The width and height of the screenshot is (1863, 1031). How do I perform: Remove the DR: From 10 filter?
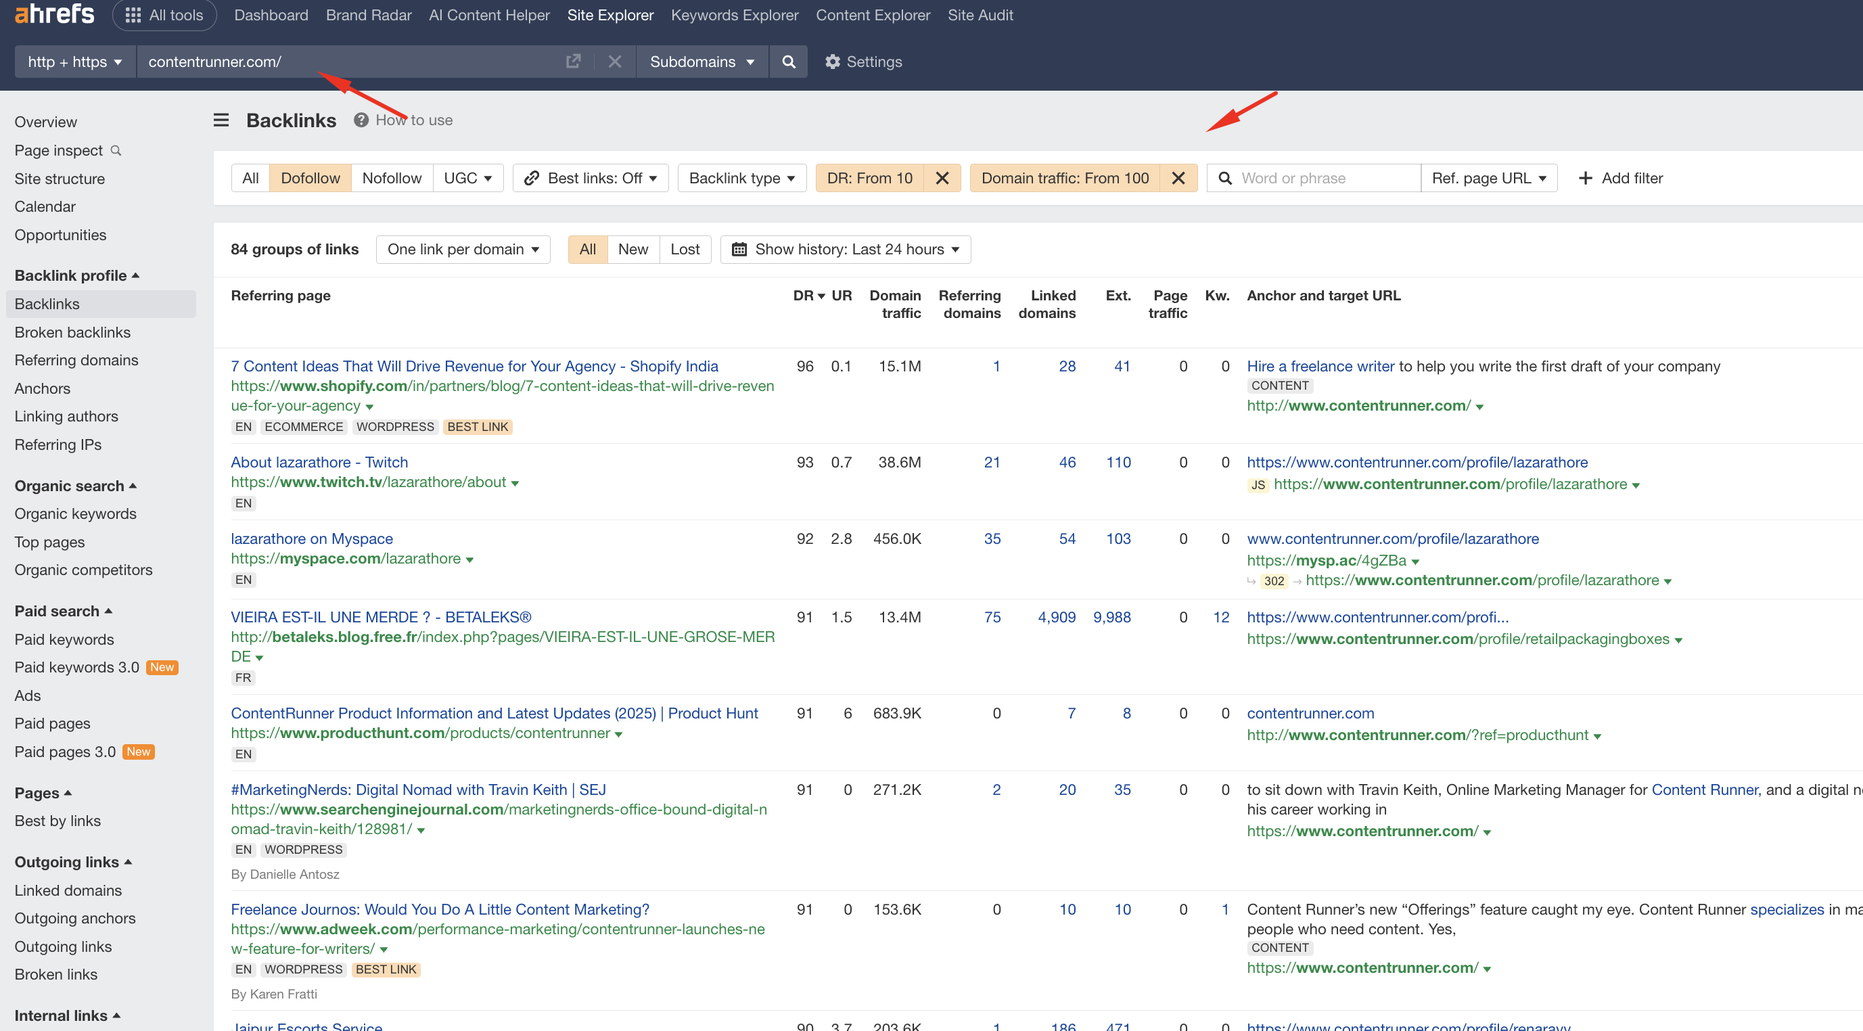pos(942,178)
